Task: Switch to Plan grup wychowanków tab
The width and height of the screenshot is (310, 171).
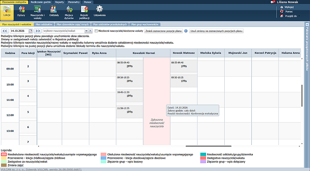Action: tap(145, 25)
